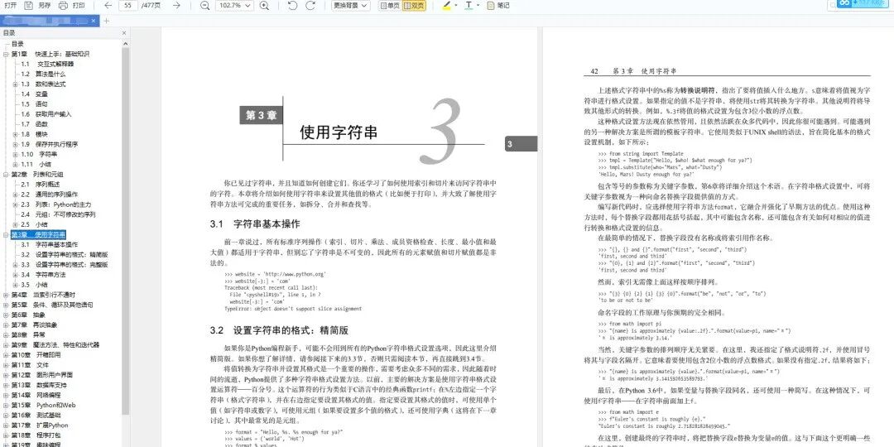
Task: Open section 2.1 序列概述
Action: tap(41, 184)
